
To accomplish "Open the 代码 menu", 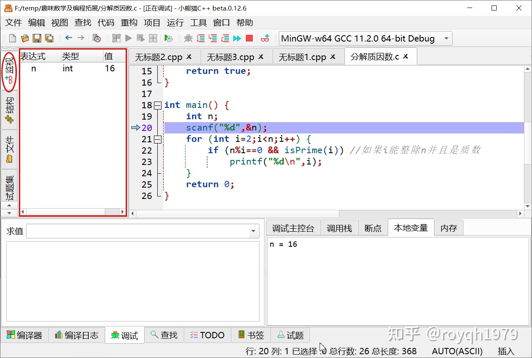I will tap(106, 23).
